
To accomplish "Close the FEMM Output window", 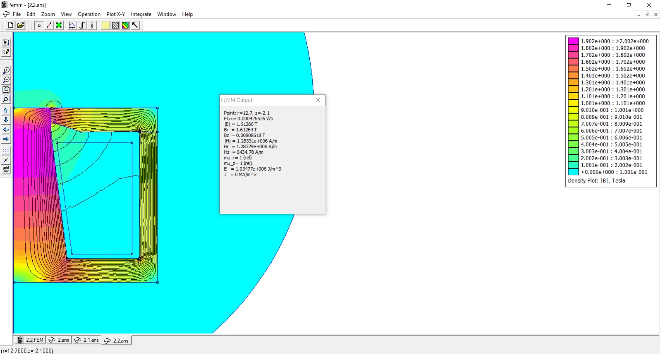I will 318,100.
